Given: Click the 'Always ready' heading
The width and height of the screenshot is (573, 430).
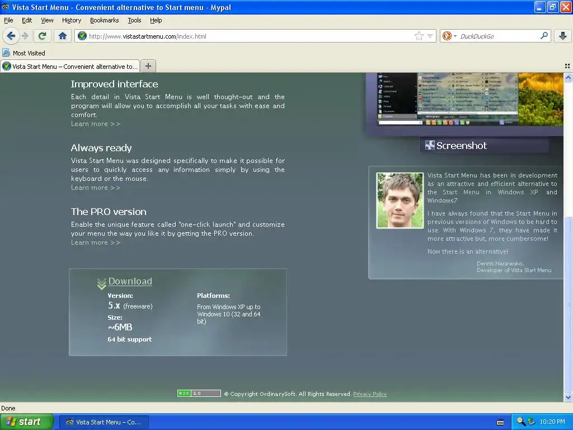Looking at the screenshot, I should coord(101,148).
